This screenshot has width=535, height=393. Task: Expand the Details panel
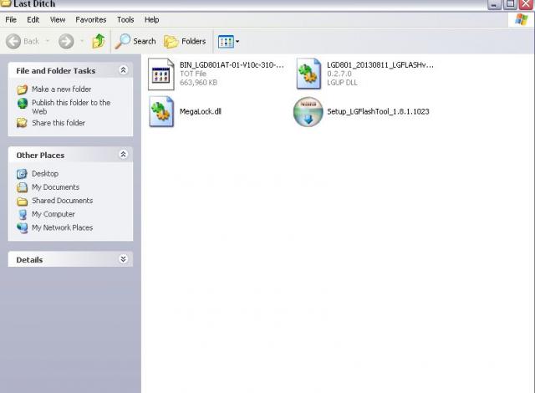[x=124, y=259]
